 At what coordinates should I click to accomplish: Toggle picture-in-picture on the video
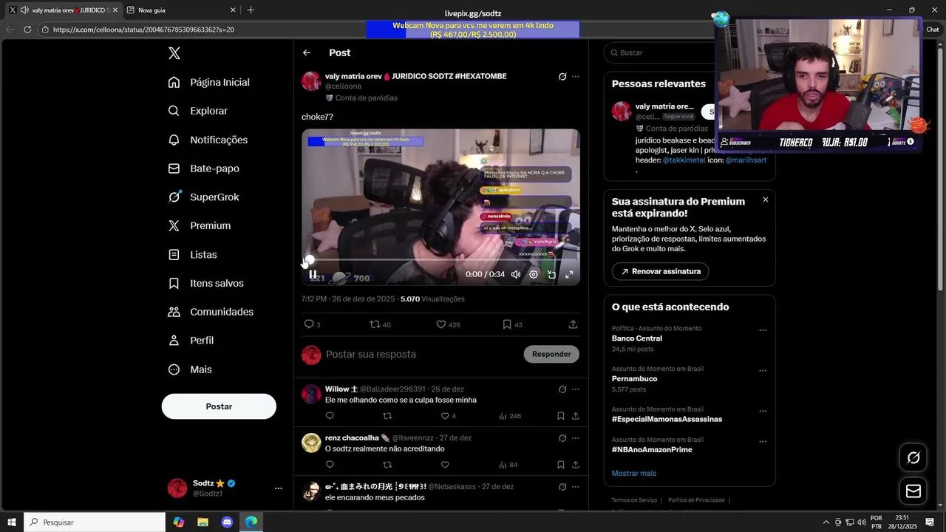click(551, 274)
